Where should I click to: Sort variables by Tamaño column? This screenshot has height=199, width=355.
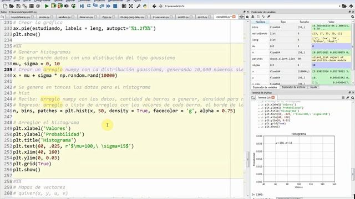pos(304,22)
